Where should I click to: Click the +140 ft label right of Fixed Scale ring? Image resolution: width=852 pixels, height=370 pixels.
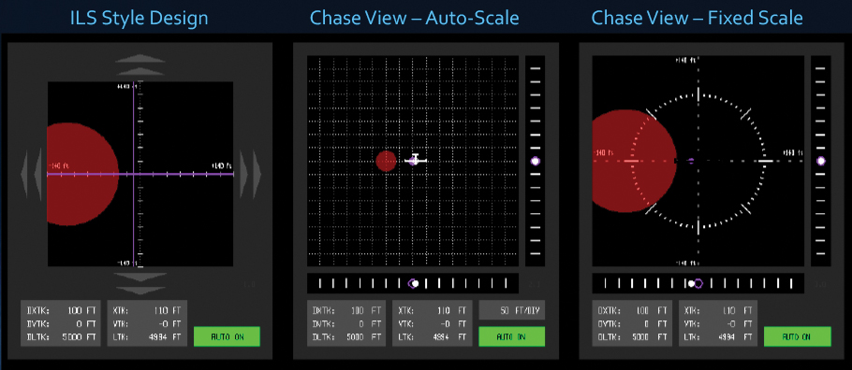793,153
